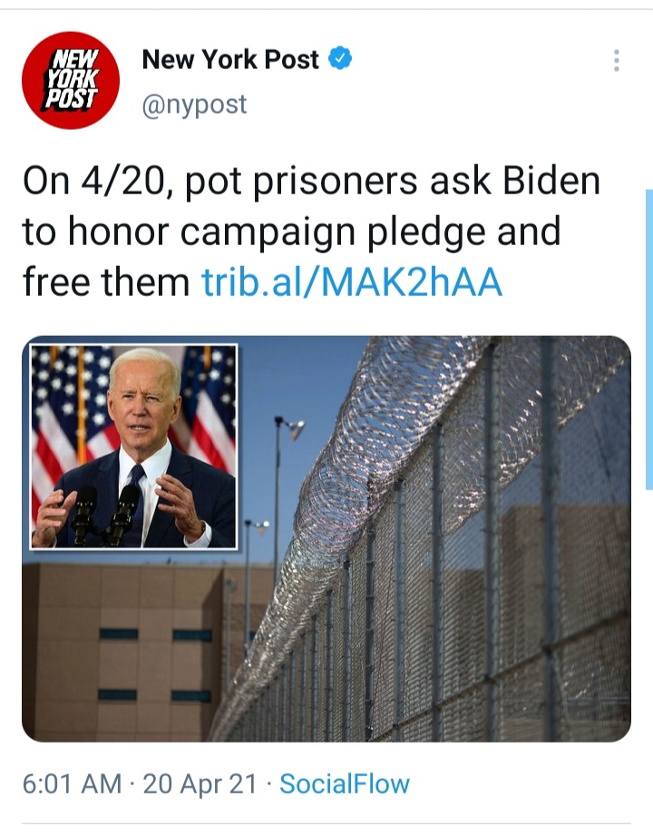Click the 6:01 AM timestamp
The height and width of the screenshot is (836, 653).
coord(72,783)
